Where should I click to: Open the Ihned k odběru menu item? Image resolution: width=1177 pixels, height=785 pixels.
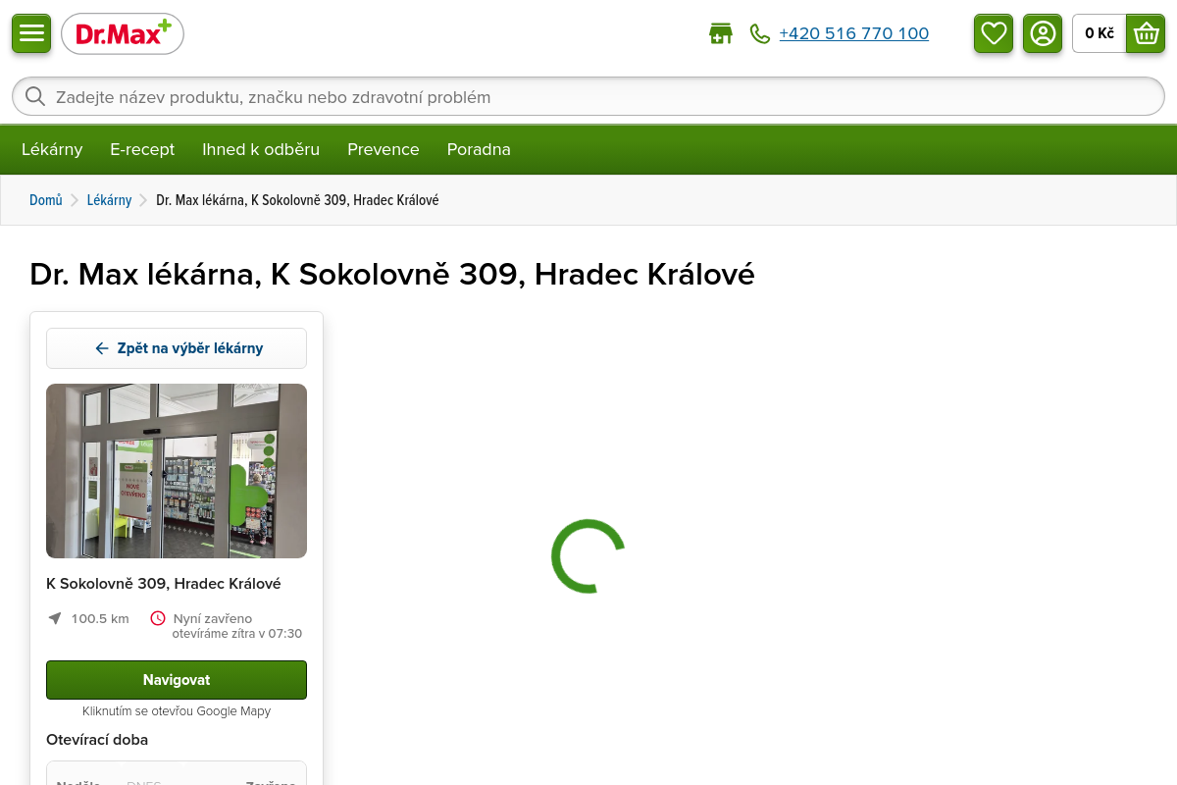click(261, 149)
